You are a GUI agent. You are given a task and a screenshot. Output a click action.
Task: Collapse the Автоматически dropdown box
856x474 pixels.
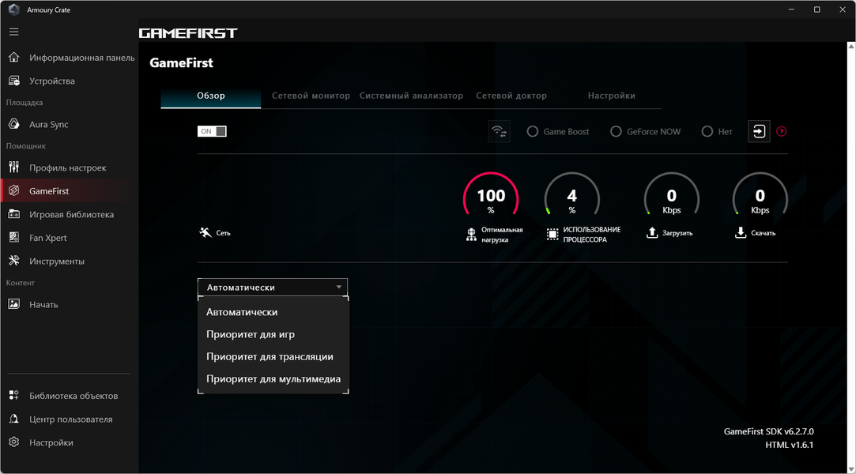pos(273,288)
